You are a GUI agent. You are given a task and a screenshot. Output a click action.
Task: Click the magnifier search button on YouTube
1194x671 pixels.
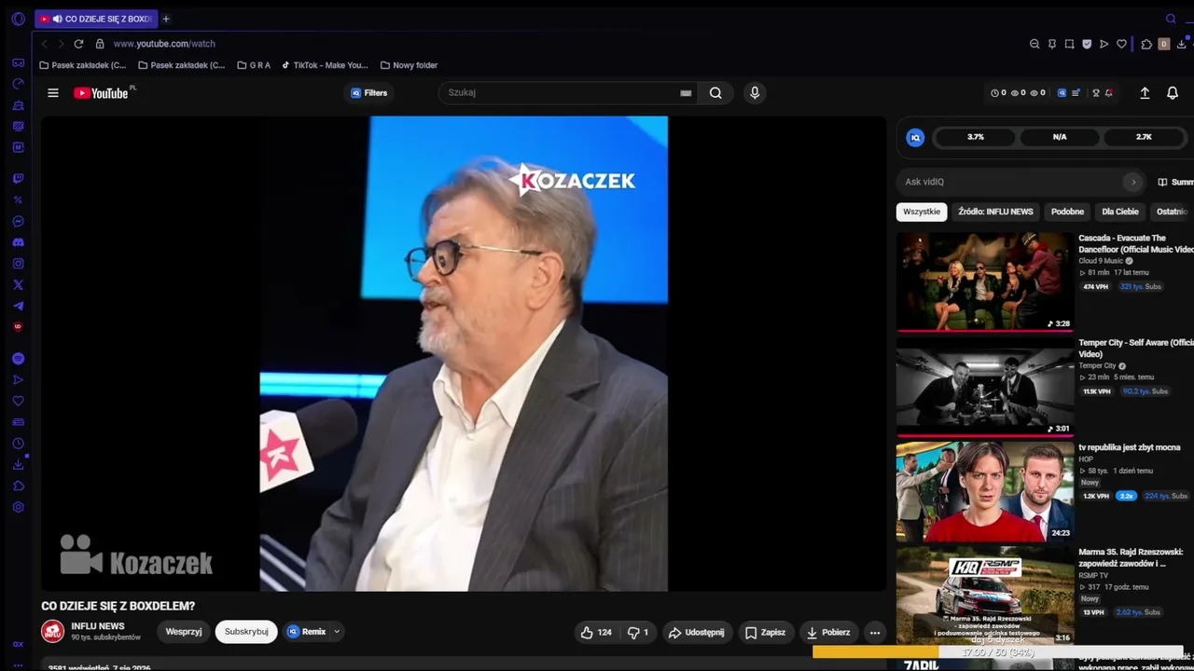[x=715, y=93]
